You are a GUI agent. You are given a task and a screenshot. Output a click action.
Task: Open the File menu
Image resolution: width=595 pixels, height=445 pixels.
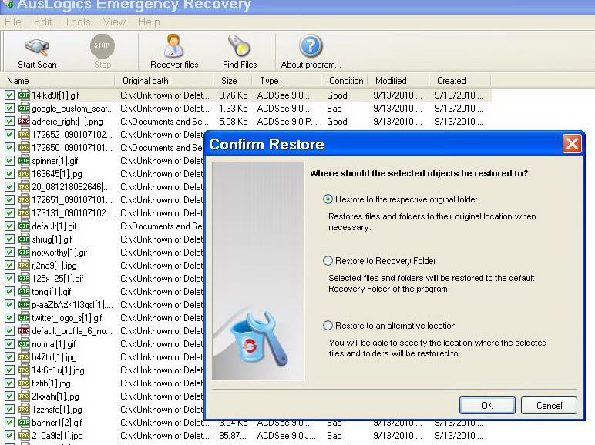[x=13, y=22]
